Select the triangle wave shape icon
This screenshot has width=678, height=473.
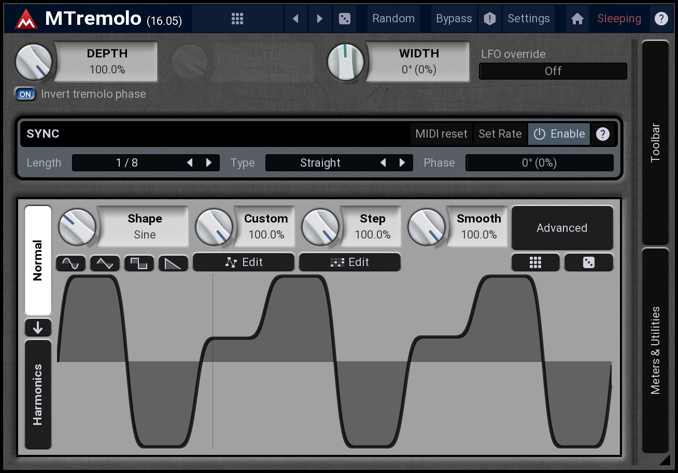[105, 263]
